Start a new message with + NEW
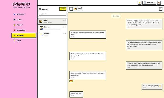This screenshot has width=164, height=98. [63, 9]
